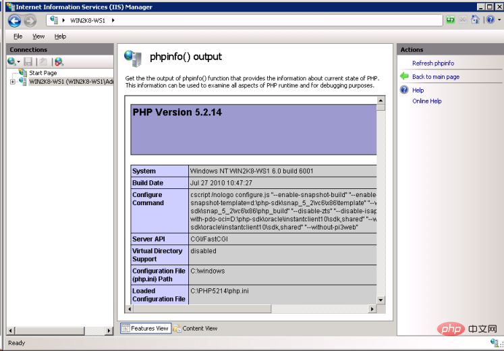Click the Configuration File Path value C:\windows
The height and width of the screenshot is (351, 504).
pyautogui.click(x=208, y=271)
